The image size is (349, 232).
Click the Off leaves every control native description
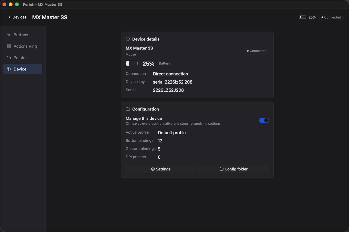click(x=173, y=124)
